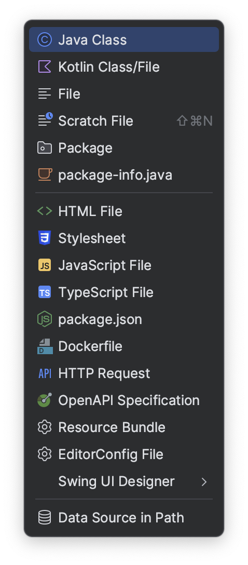The width and height of the screenshot is (248, 565).
Task: Choose the package.json option
Action: [x=124, y=319]
